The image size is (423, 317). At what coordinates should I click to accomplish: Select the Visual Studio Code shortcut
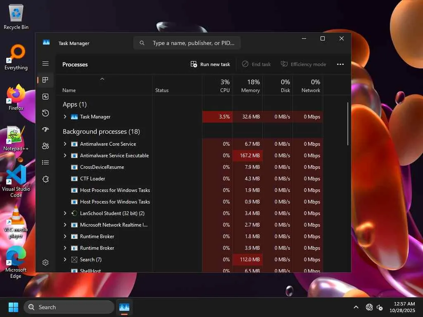(16, 181)
